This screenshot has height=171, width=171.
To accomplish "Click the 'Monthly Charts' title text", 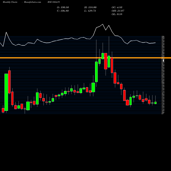I will [10, 2].
